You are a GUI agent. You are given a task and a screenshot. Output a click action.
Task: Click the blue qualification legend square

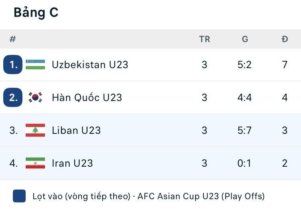[19, 196]
